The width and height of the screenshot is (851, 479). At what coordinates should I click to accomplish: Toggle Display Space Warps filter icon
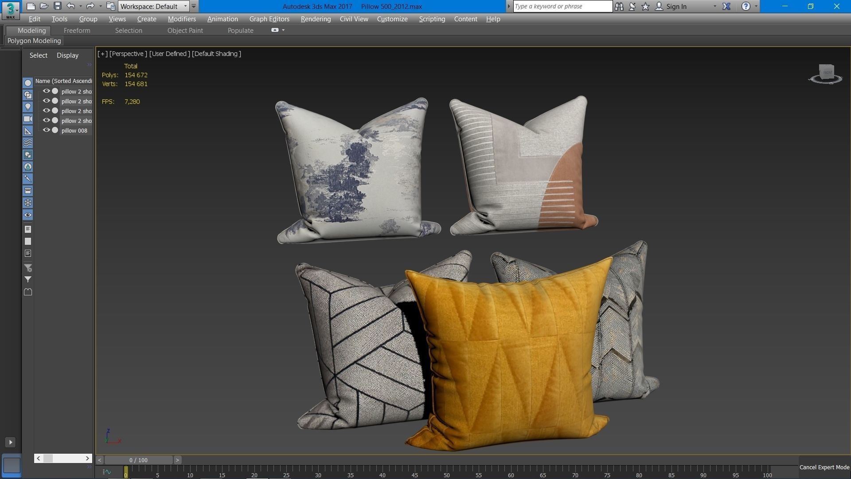coord(28,143)
